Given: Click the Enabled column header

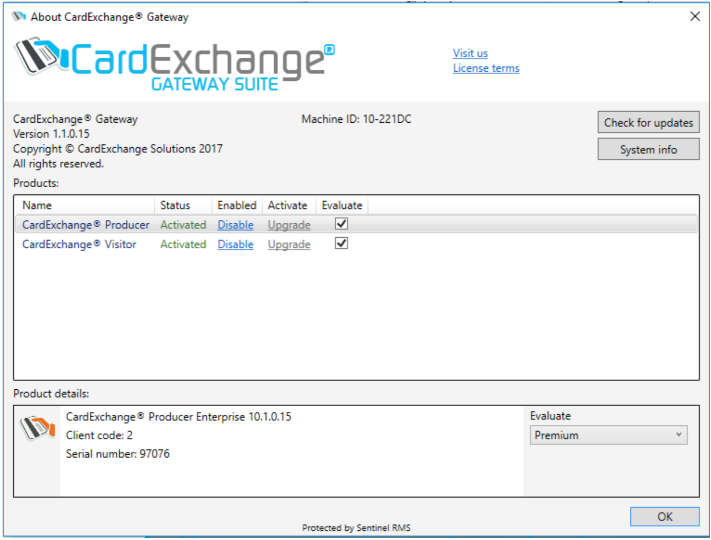Looking at the screenshot, I should pos(237,205).
